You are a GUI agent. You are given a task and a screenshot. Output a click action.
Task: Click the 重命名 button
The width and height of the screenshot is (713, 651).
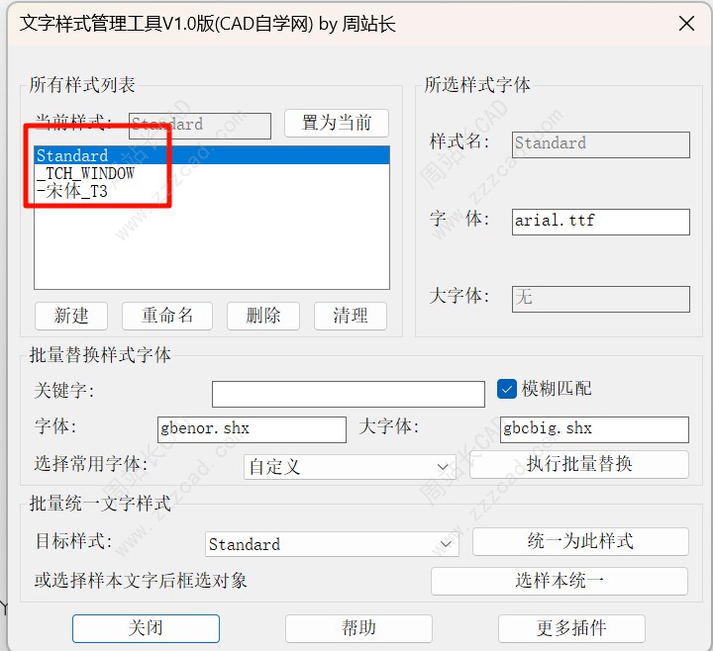pos(167,316)
